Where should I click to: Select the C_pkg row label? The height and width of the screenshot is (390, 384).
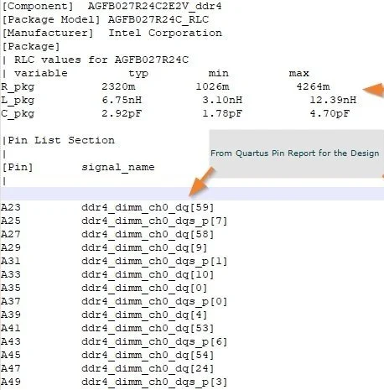pos(18,114)
